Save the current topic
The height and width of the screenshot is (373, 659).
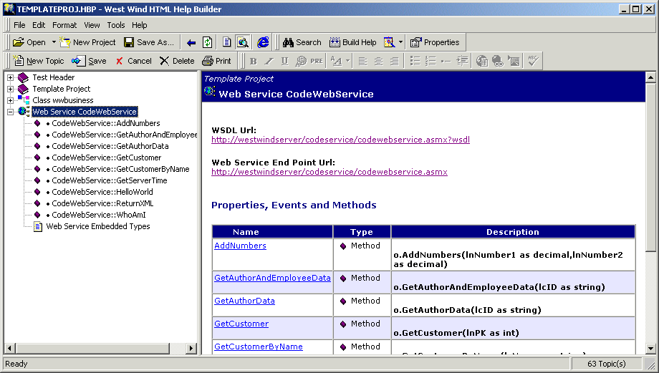(x=89, y=61)
